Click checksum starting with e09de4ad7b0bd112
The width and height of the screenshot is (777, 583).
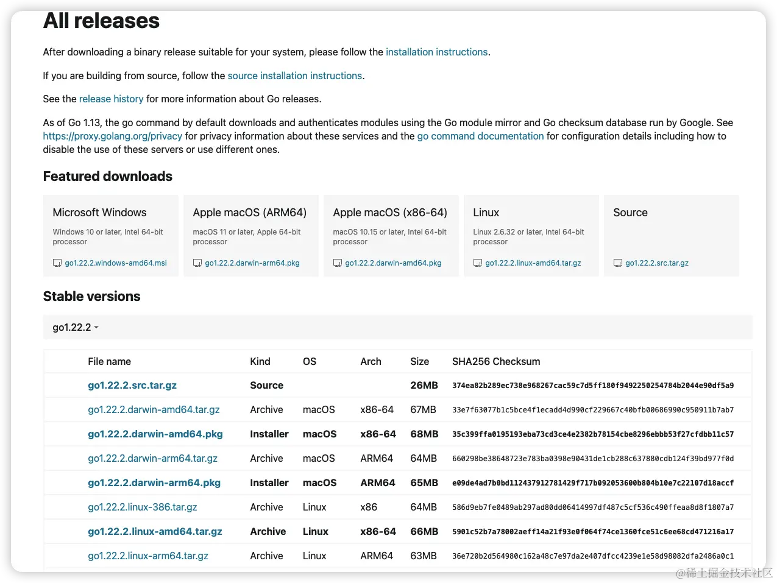(593, 483)
